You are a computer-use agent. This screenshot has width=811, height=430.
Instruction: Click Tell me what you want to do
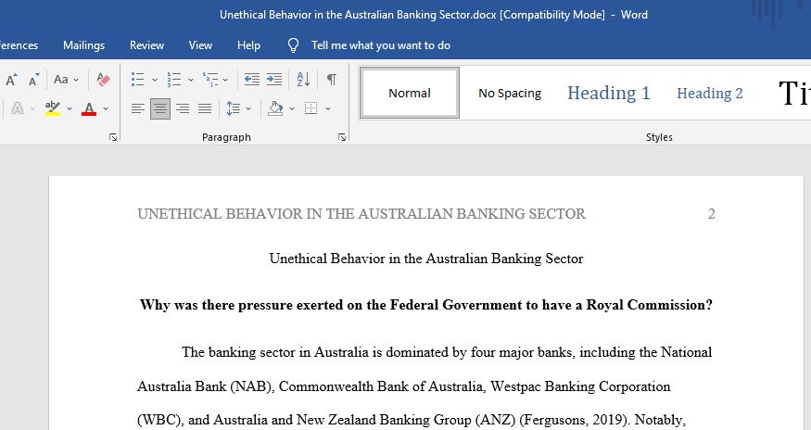tap(381, 45)
